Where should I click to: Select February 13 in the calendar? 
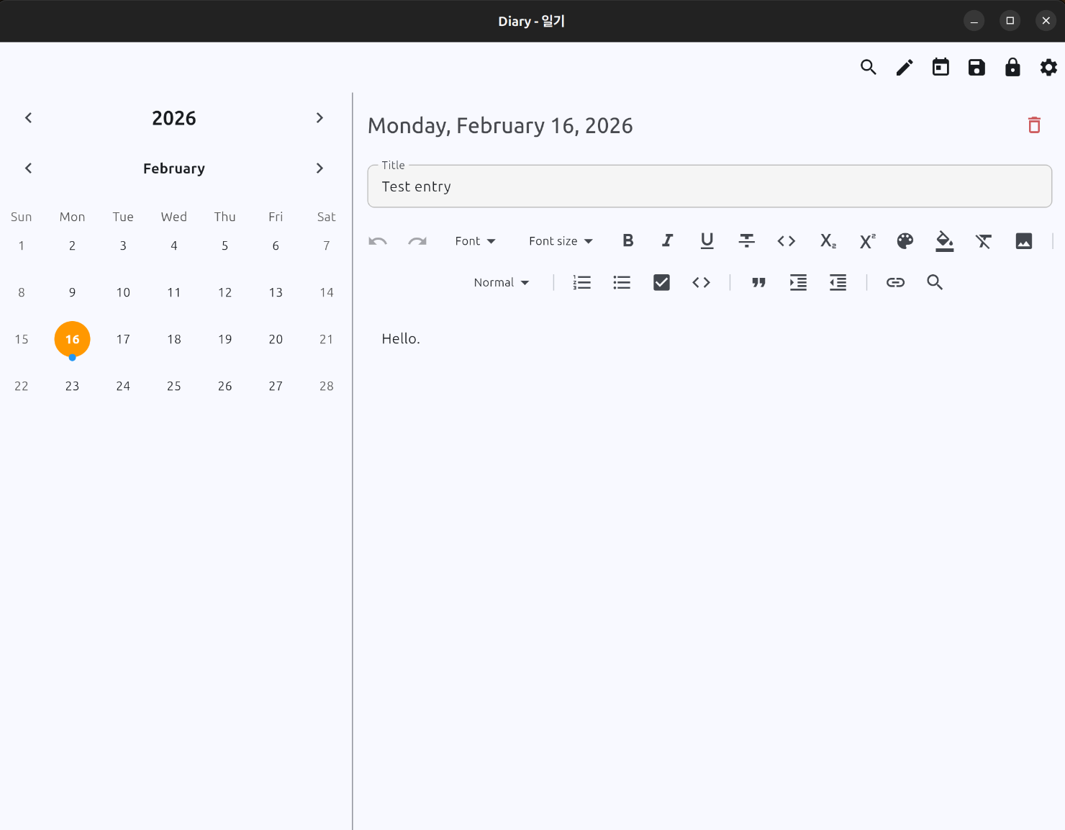pos(276,292)
